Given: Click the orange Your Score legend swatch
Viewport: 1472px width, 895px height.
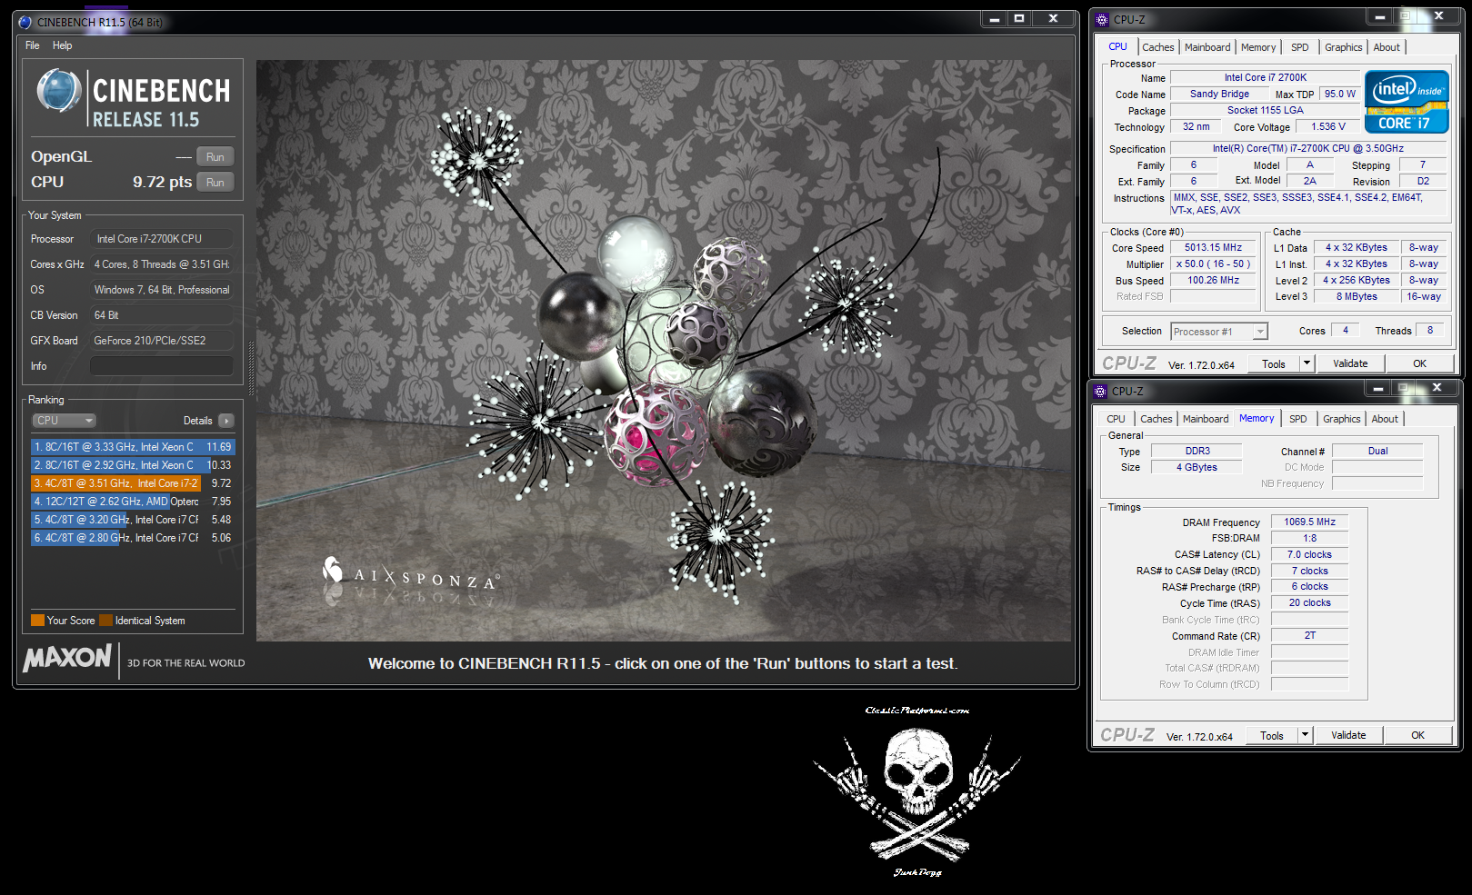Looking at the screenshot, I should pyautogui.click(x=37, y=621).
